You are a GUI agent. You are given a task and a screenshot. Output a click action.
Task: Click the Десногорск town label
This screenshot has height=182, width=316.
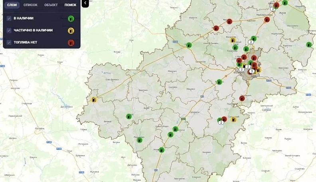(x=67, y=107)
